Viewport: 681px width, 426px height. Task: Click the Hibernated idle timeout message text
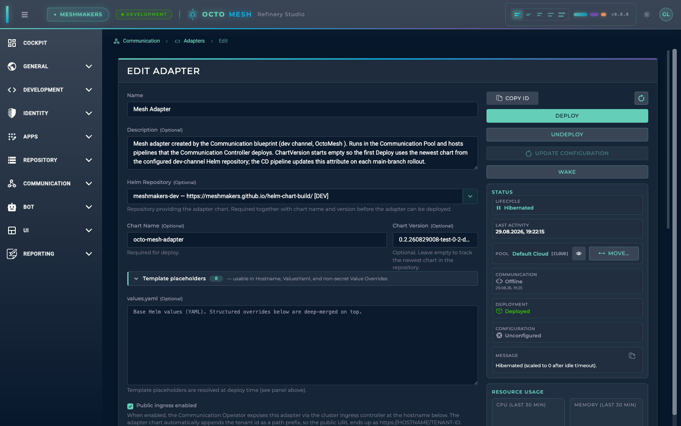click(546, 366)
